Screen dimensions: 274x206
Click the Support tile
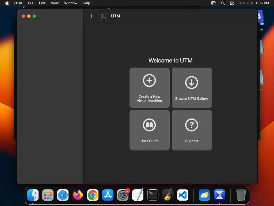coord(192,130)
